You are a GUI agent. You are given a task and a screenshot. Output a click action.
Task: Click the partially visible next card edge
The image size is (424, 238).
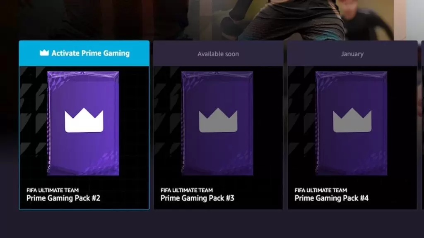point(423,125)
